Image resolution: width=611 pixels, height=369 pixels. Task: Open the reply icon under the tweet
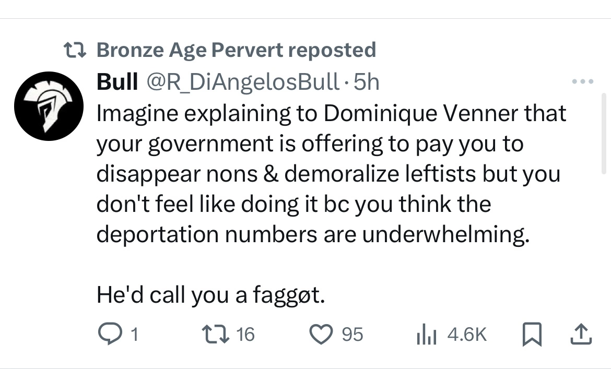[109, 335]
